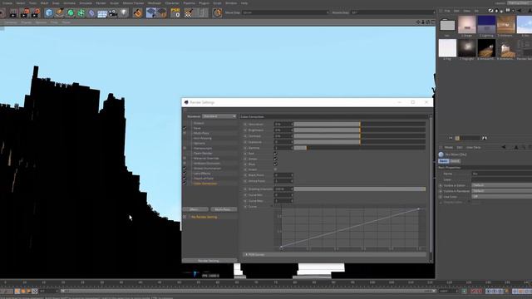This screenshot has width=532, height=299.
Task: Select the blue Cube primitive icon
Action: click(49, 13)
